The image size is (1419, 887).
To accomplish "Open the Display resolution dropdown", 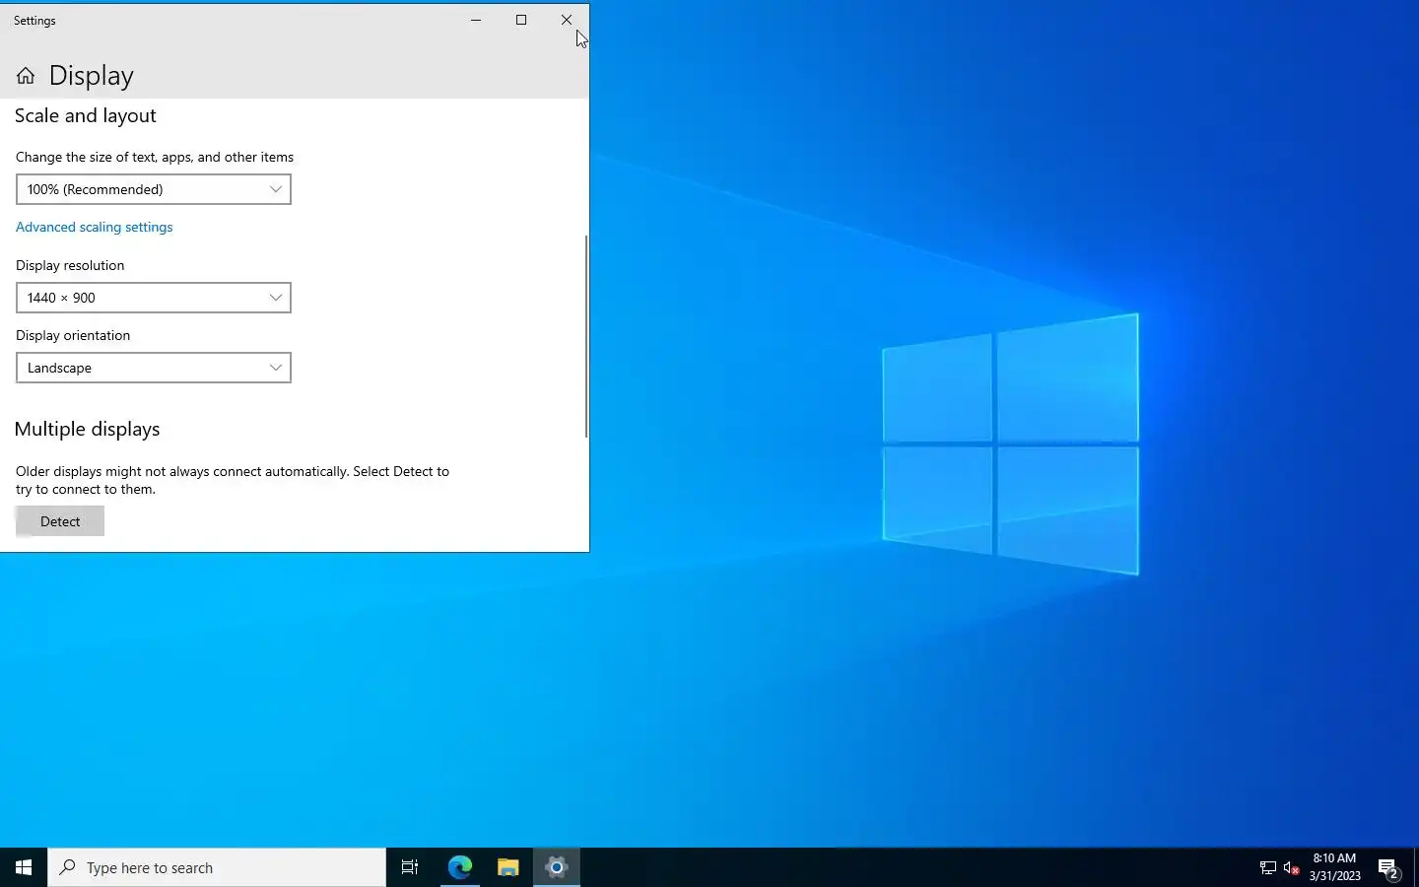I will tap(154, 298).
